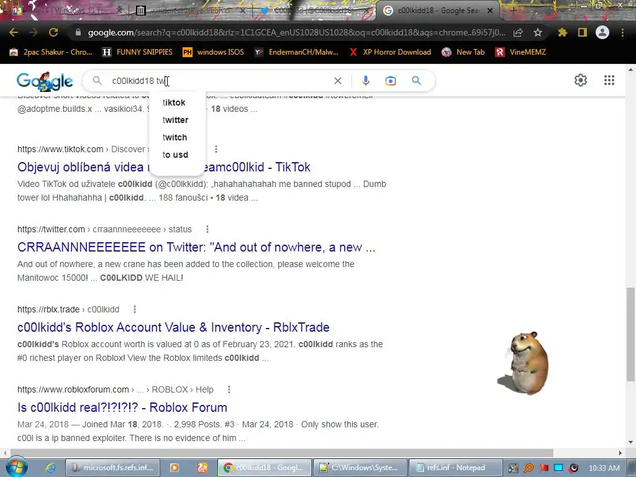Open the Chrome three-dot menu
636x477 pixels.
pos(622,32)
